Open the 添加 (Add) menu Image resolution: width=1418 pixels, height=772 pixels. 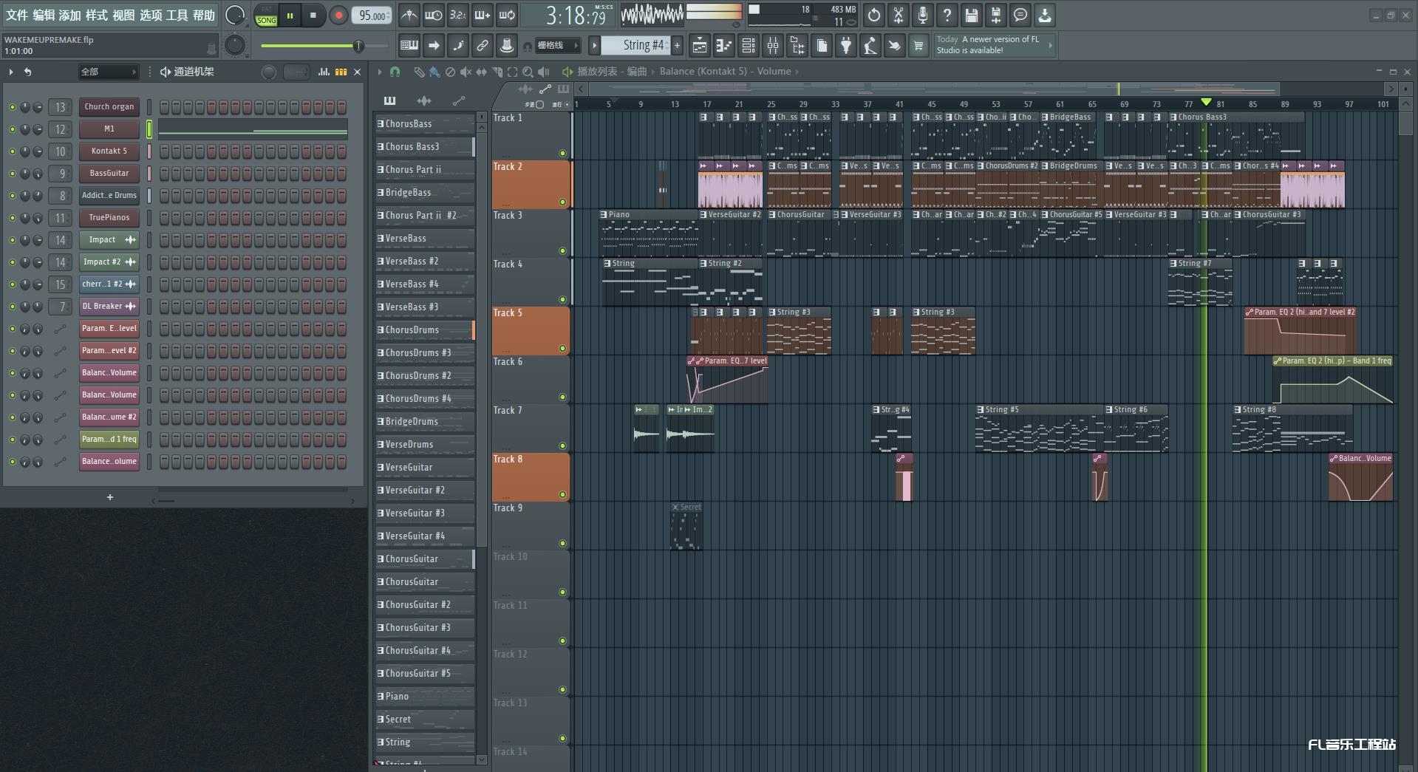pos(69,15)
